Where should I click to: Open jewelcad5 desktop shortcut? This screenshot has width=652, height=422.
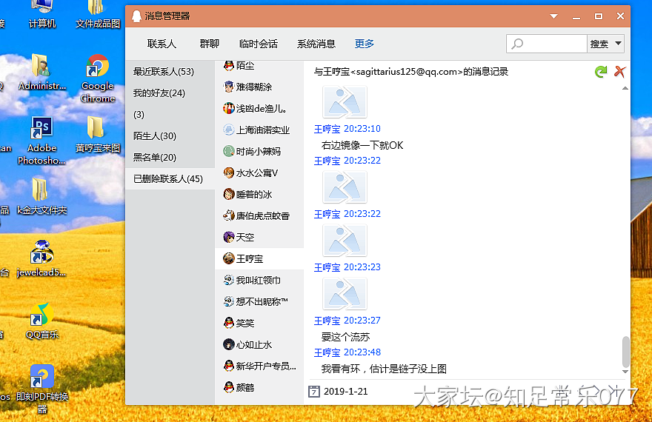click(x=41, y=258)
